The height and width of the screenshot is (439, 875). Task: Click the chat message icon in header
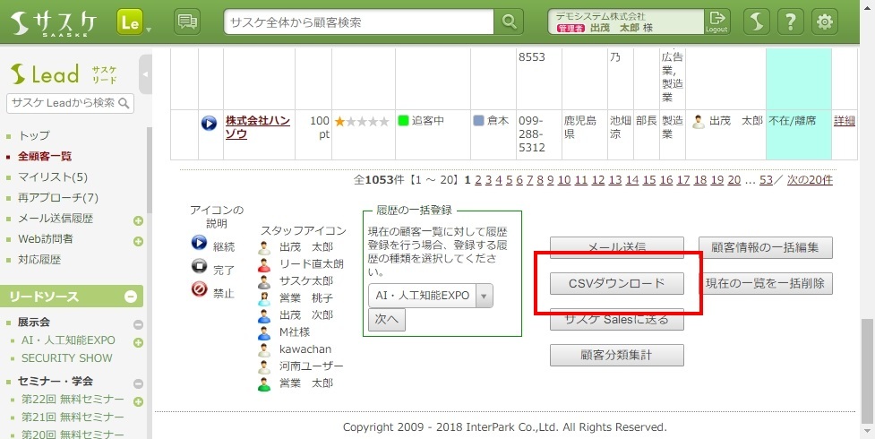tap(187, 22)
